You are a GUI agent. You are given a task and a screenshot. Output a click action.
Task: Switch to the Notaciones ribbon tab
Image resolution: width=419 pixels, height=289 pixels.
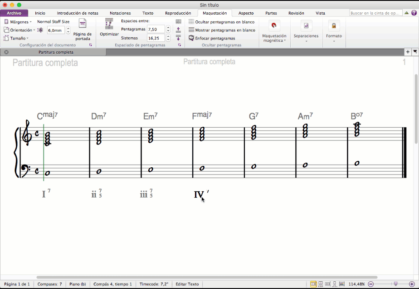[x=120, y=13]
